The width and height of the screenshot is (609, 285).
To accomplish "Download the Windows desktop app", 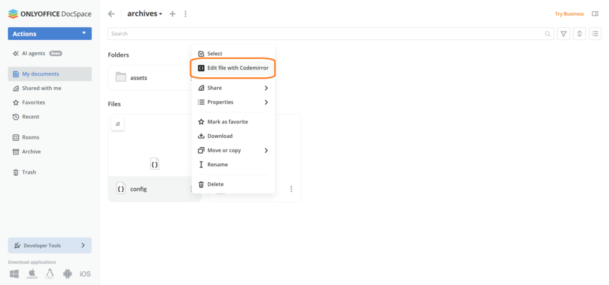I will (x=14, y=274).
